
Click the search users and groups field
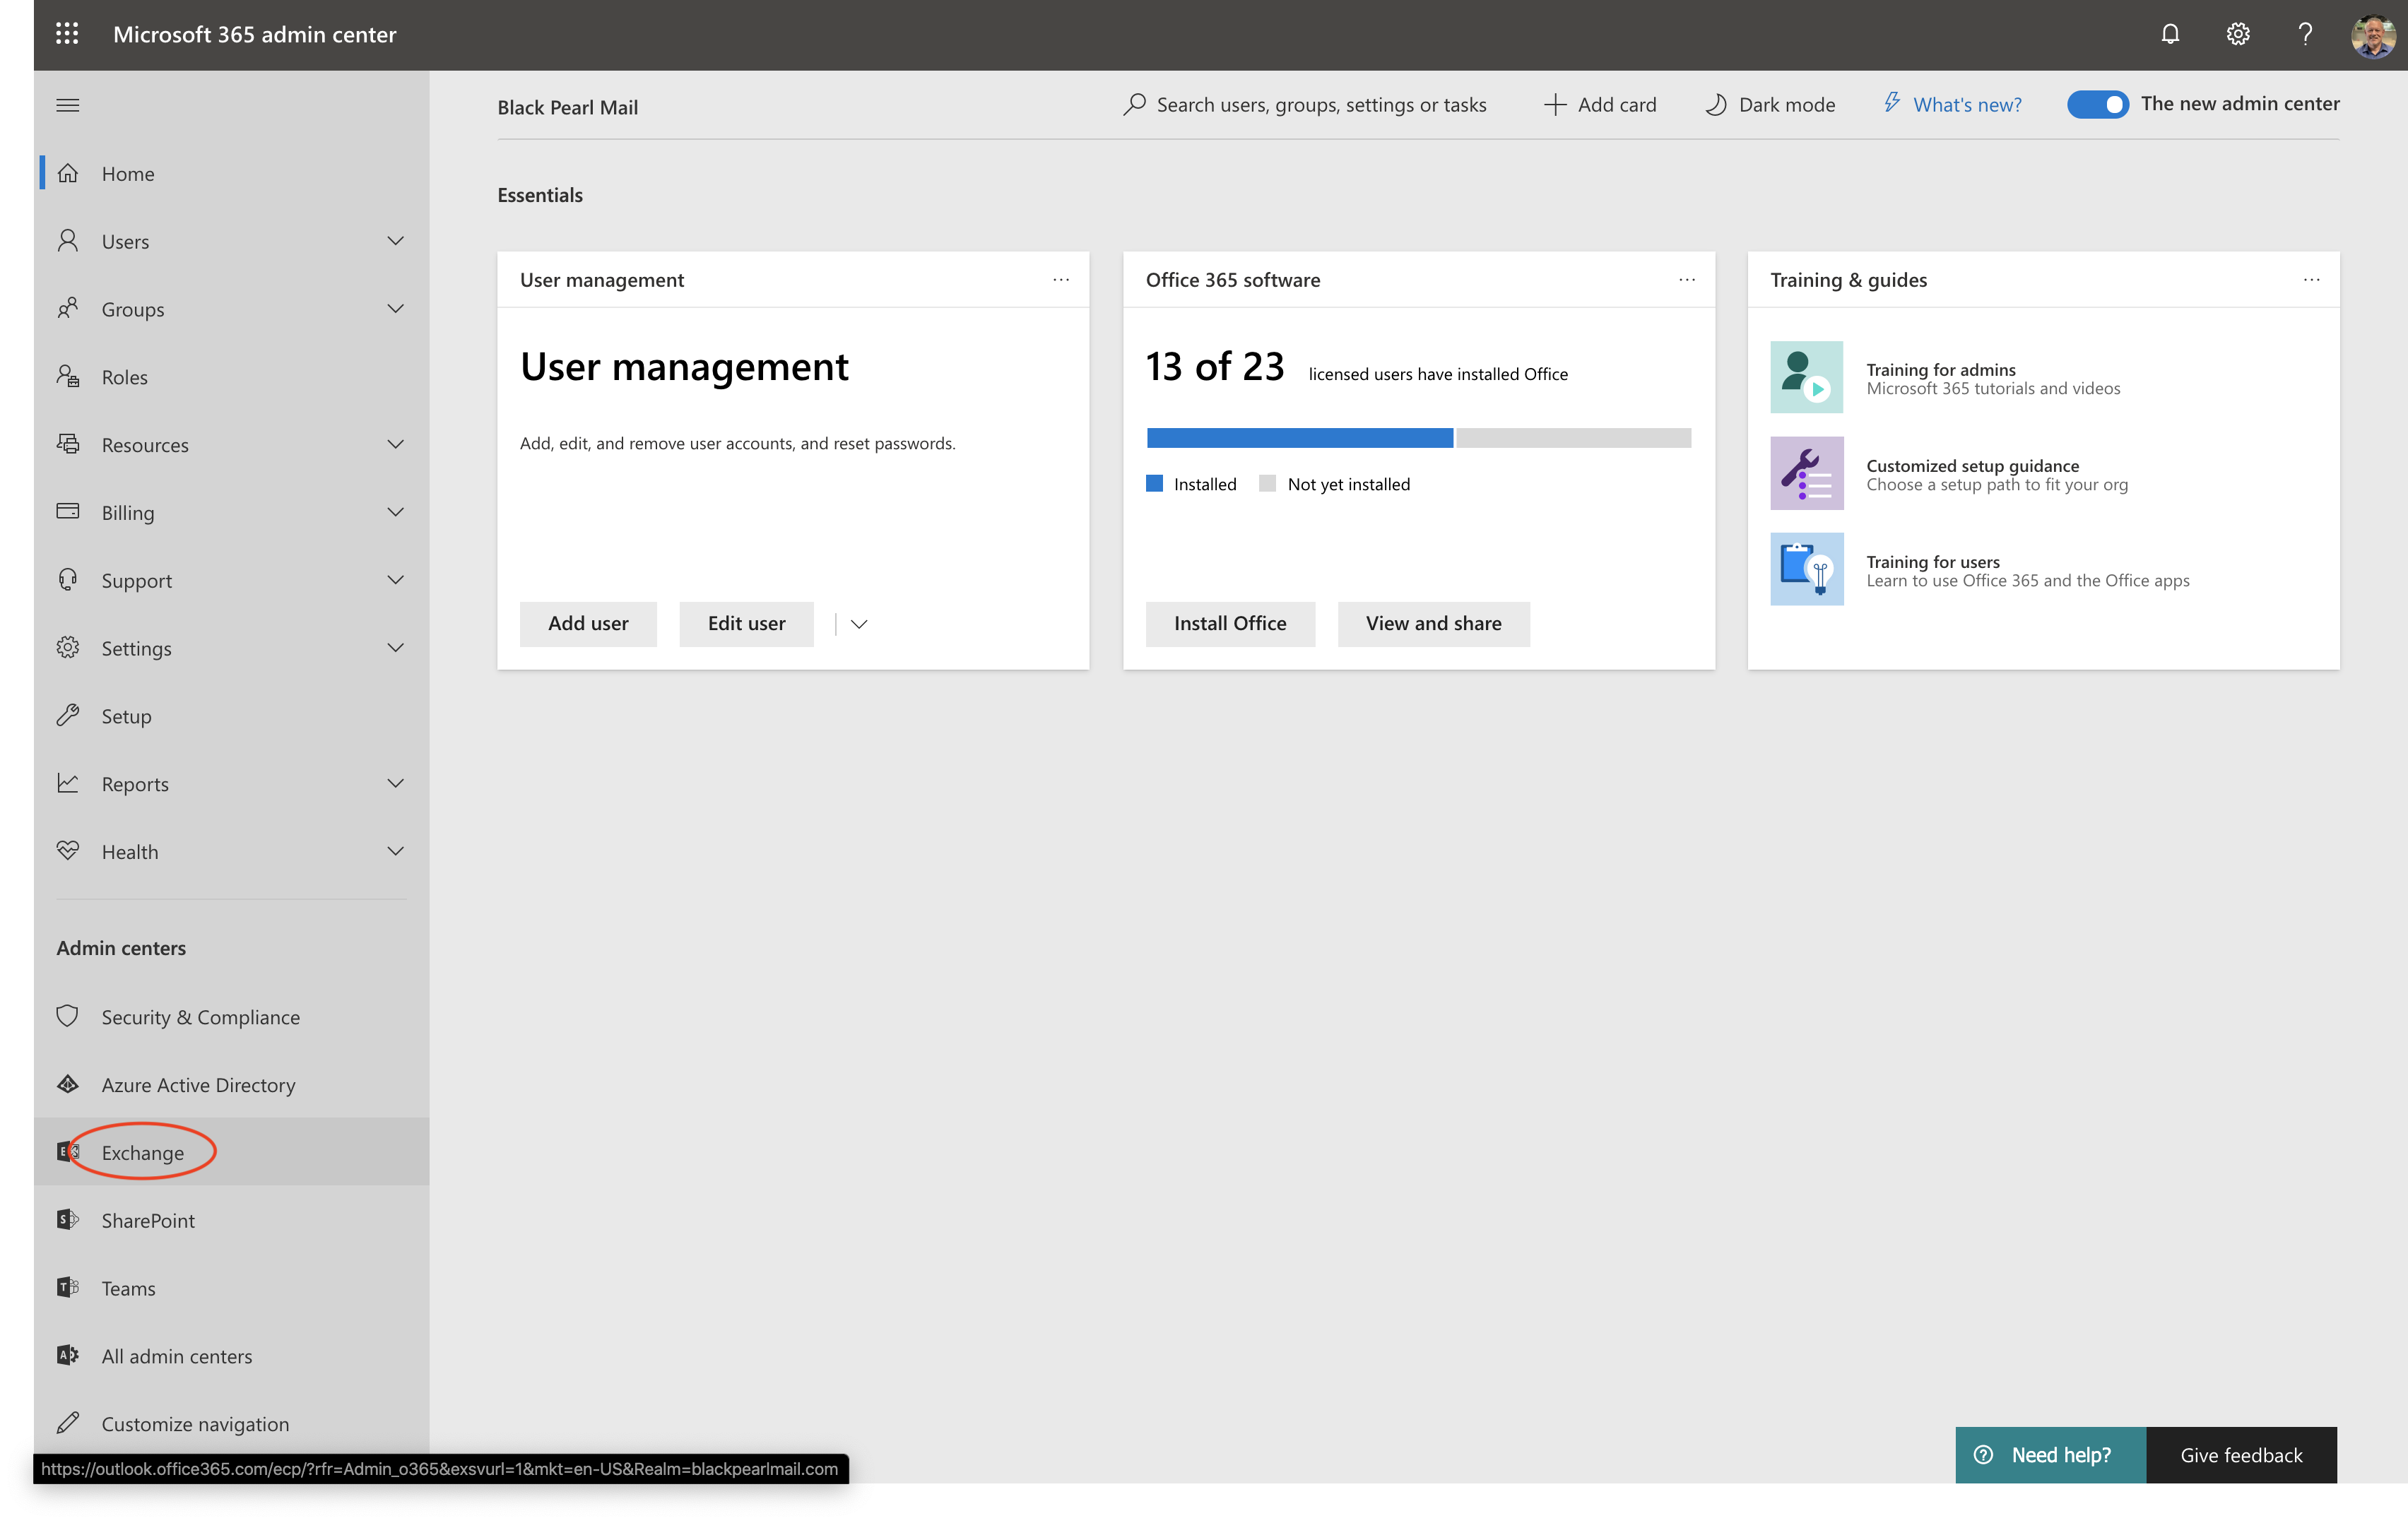tap(1320, 105)
